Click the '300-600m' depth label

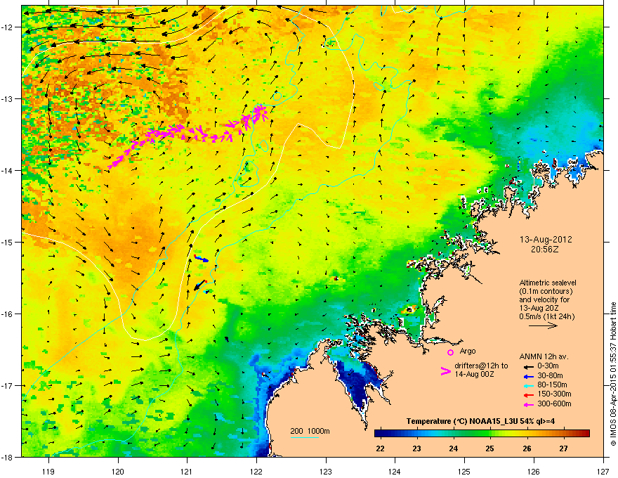click(554, 403)
